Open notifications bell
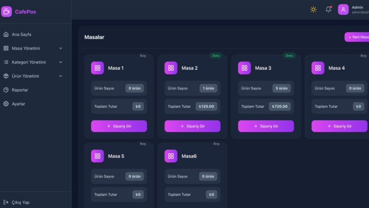The width and height of the screenshot is (369, 208). pyautogui.click(x=328, y=10)
